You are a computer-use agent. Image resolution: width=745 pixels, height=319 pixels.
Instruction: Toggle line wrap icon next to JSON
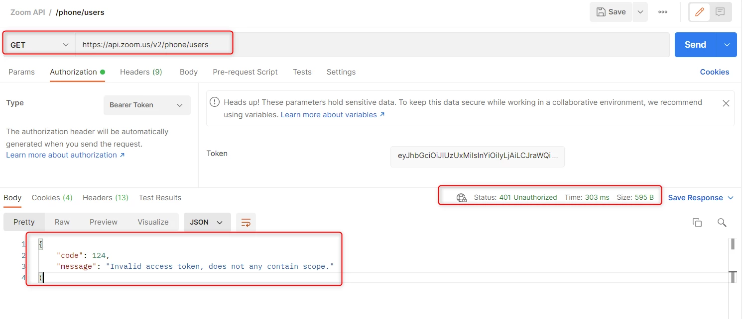pos(246,223)
